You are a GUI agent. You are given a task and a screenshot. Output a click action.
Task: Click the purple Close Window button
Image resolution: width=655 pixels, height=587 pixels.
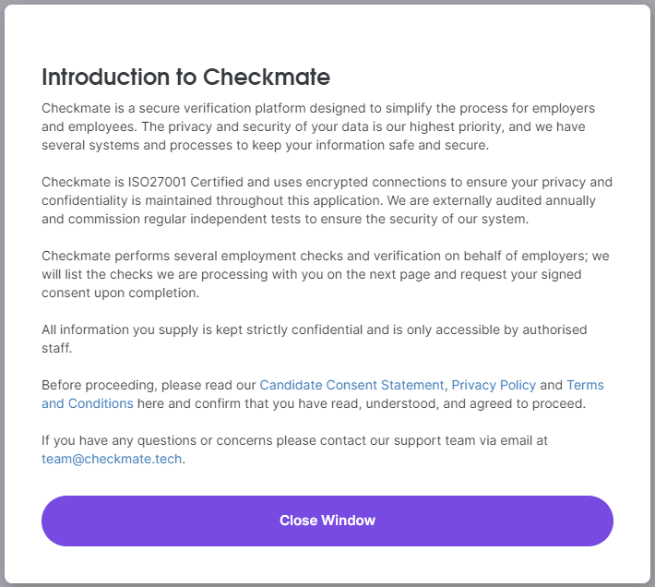click(327, 521)
